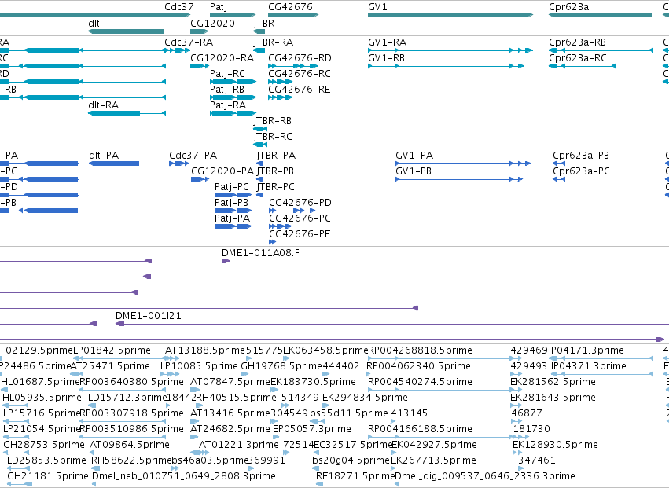Select the JTBR-PC protein label
The width and height of the screenshot is (669, 488).
click(x=275, y=187)
